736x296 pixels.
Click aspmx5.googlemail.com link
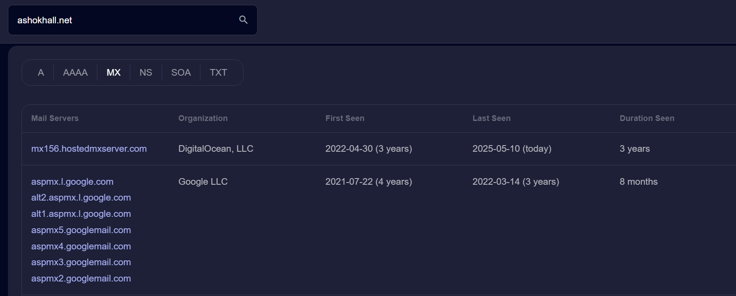tap(81, 230)
